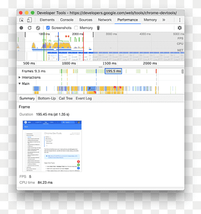Show the Event Log tab
Screen dimensions: 201x214
[x=84, y=98]
